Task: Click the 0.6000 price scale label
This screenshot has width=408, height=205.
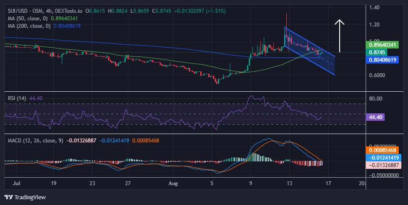Action: 377,75
